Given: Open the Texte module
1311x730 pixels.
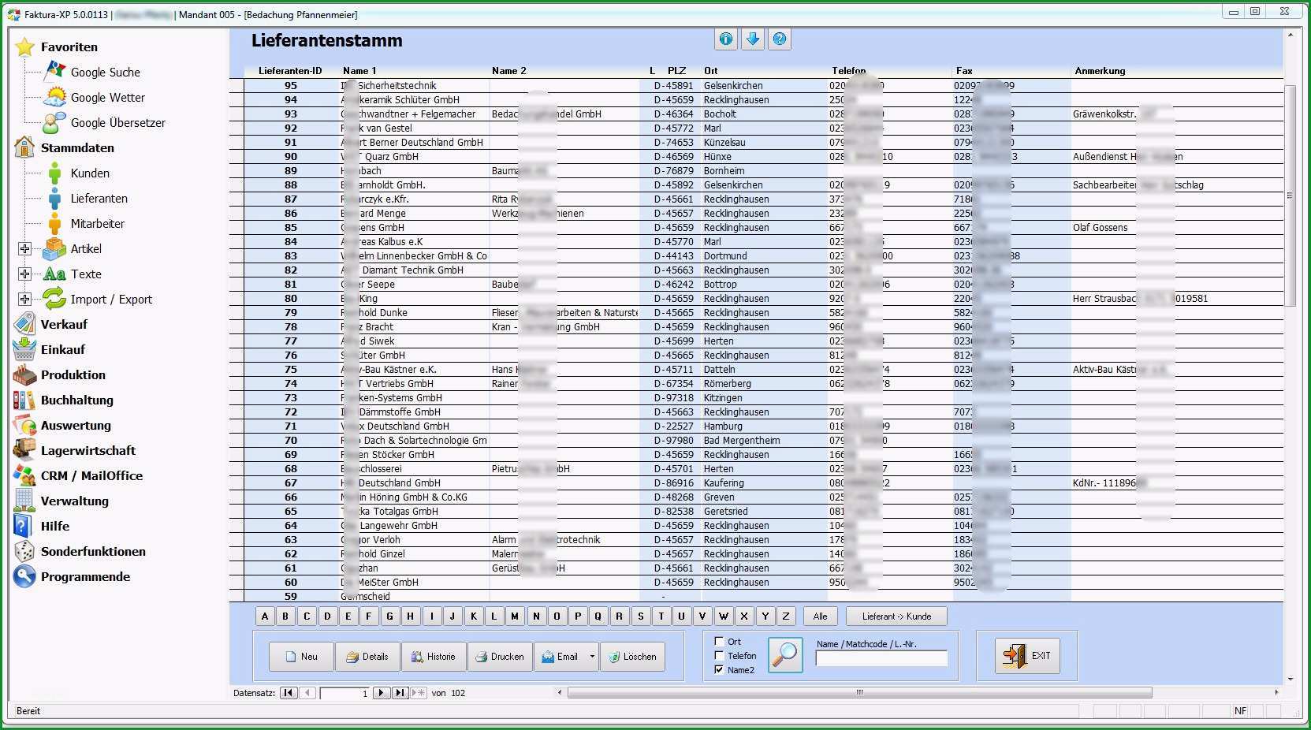Looking at the screenshot, I should pyautogui.click(x=73, y=274).
